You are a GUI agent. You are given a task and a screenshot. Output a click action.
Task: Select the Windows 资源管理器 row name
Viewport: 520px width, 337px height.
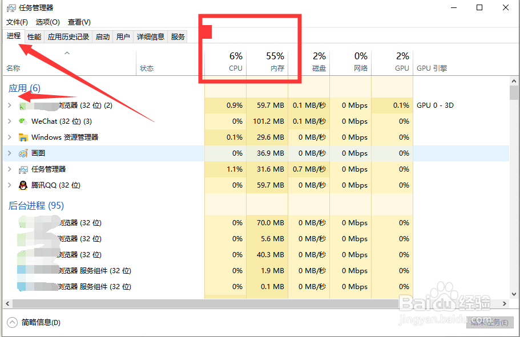[x=65, y=137]
